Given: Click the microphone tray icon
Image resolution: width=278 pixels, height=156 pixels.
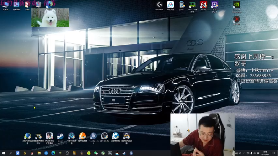Looking at the screenshot, I should 251,153.
